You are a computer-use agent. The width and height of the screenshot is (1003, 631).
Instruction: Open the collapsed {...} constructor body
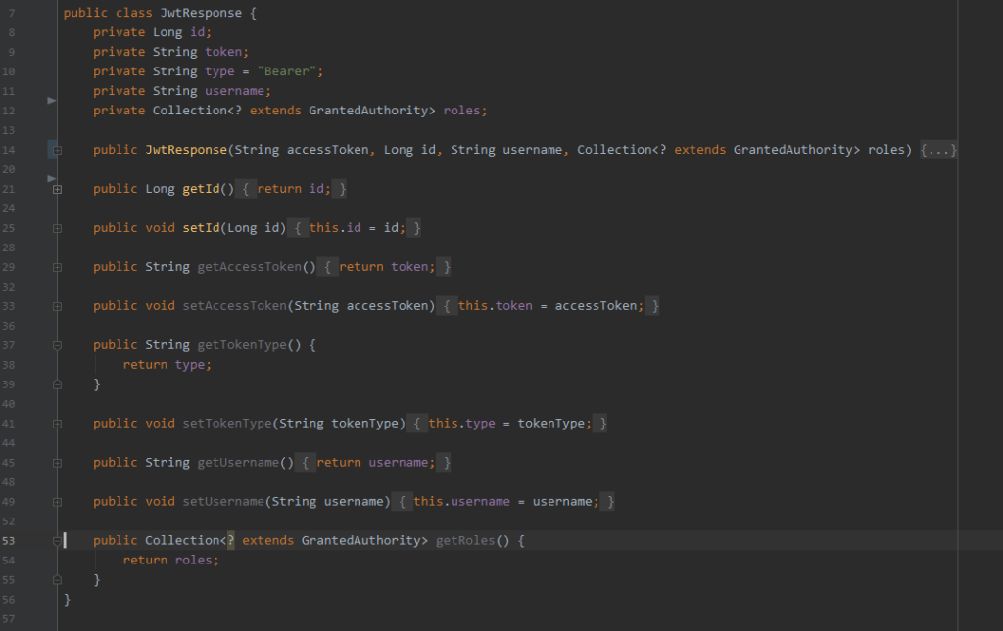(x=938, y=150)
